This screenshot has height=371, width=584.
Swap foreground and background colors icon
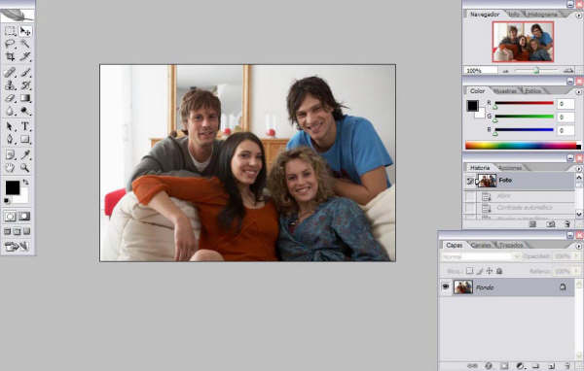pos(25,183)
